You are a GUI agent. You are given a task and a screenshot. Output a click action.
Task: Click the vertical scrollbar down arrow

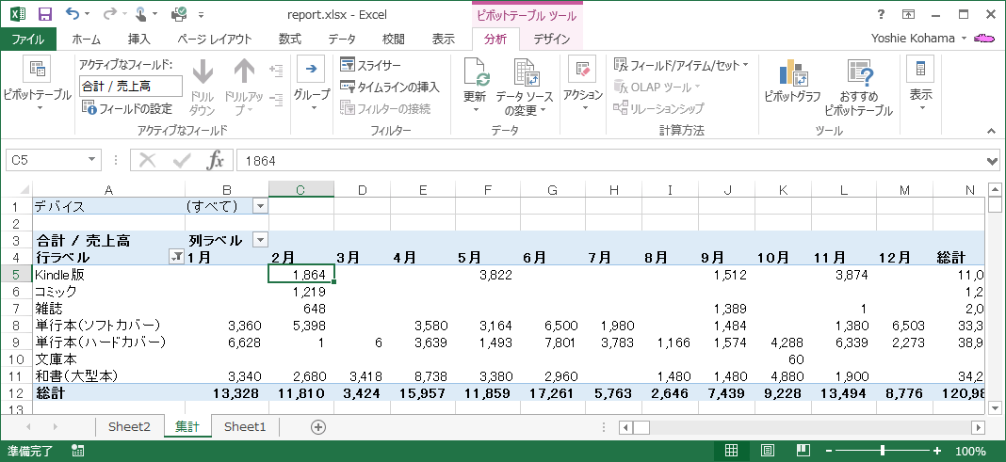click(995, 406)
